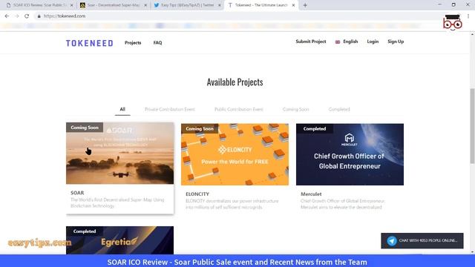Switch to the Soar Decentralized Super-Map tab
Viewport: 475px width, 267px height.
(x=113, y=5)
